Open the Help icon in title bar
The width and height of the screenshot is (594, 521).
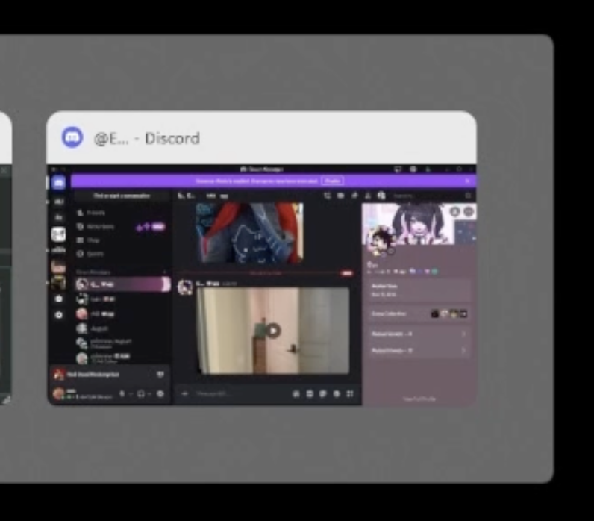click(413, 169)
